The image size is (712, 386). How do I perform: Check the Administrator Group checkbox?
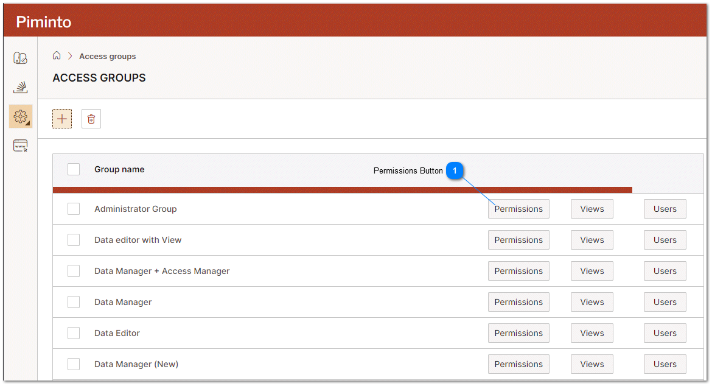tap(74, 208)
